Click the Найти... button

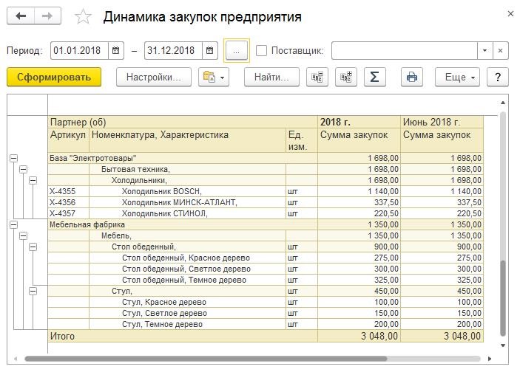(271, 77)
